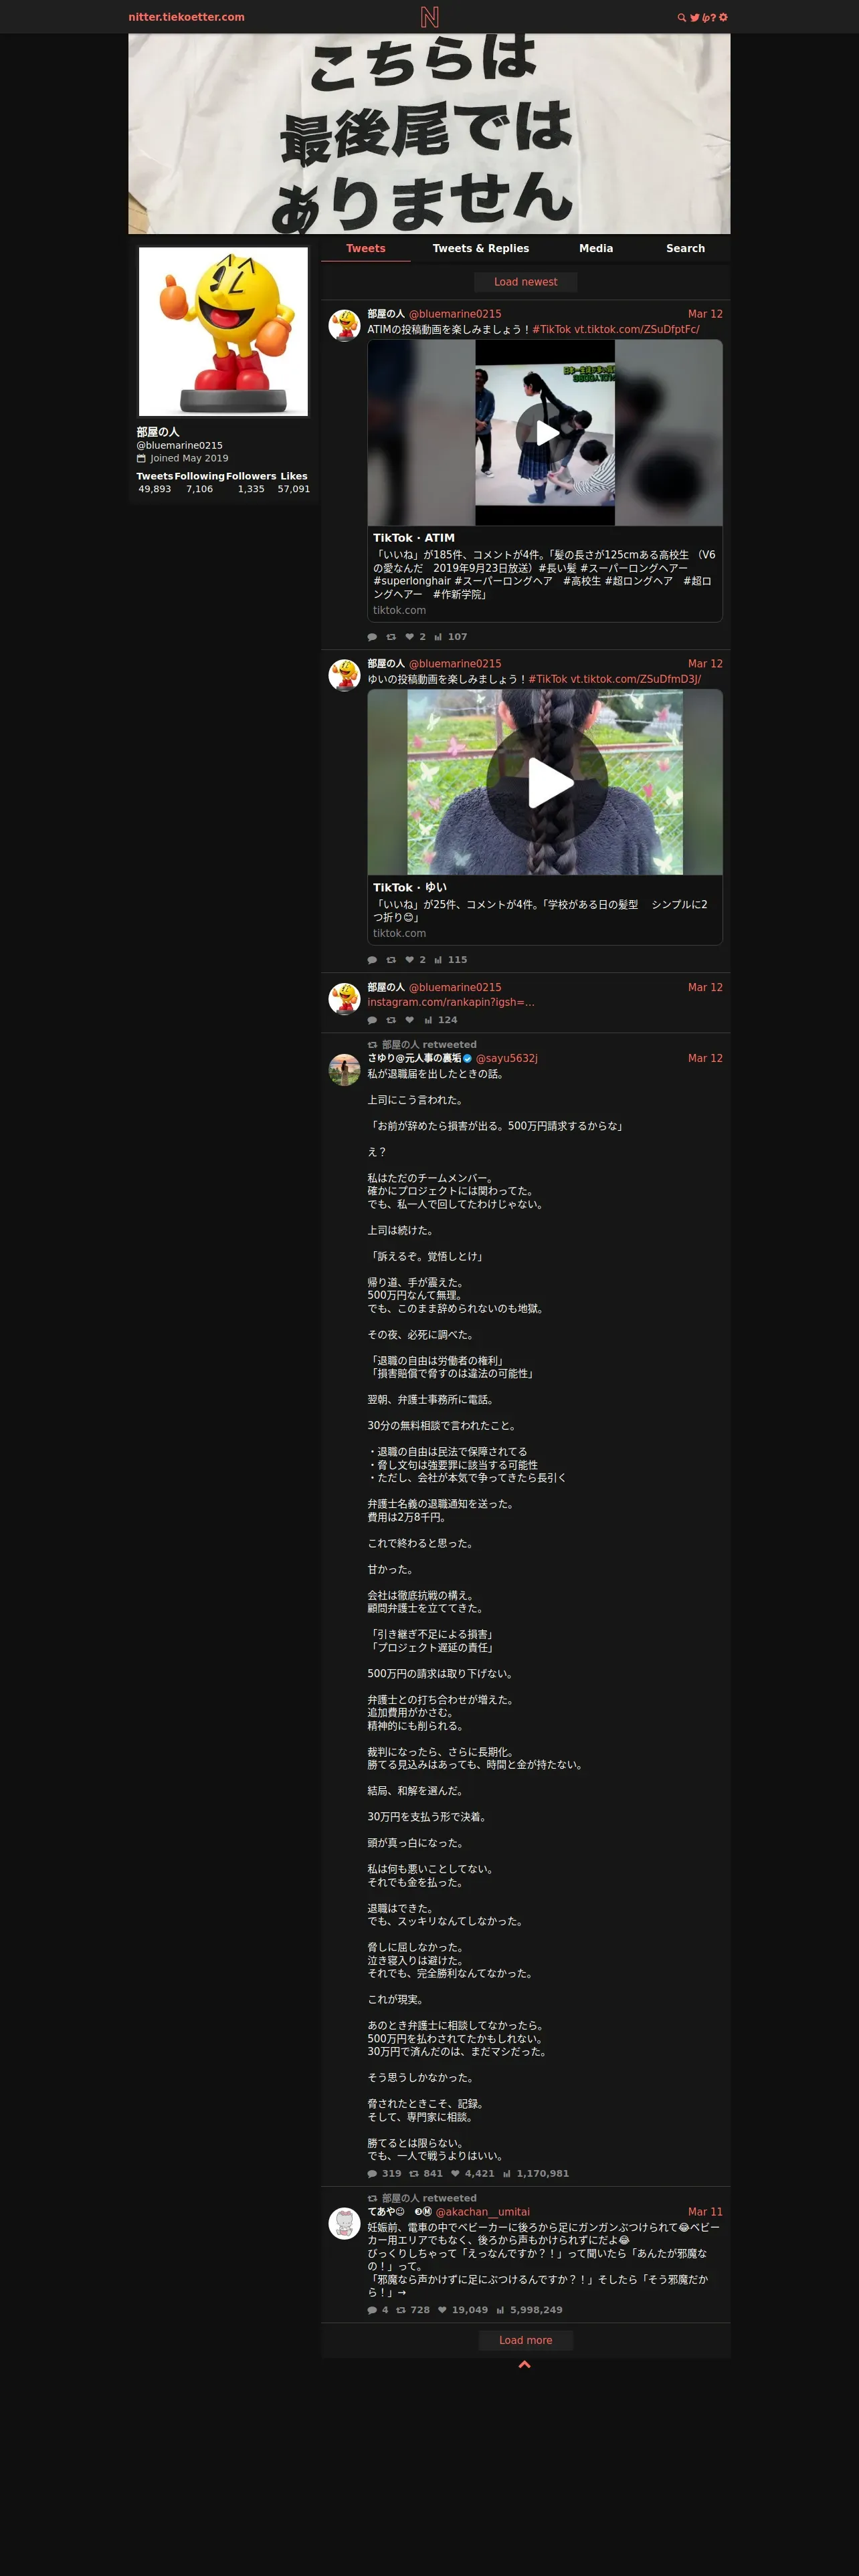Click heart icon on instagram link tweet
This screenshot has width=859, height=2576.
coord(410,1020)
